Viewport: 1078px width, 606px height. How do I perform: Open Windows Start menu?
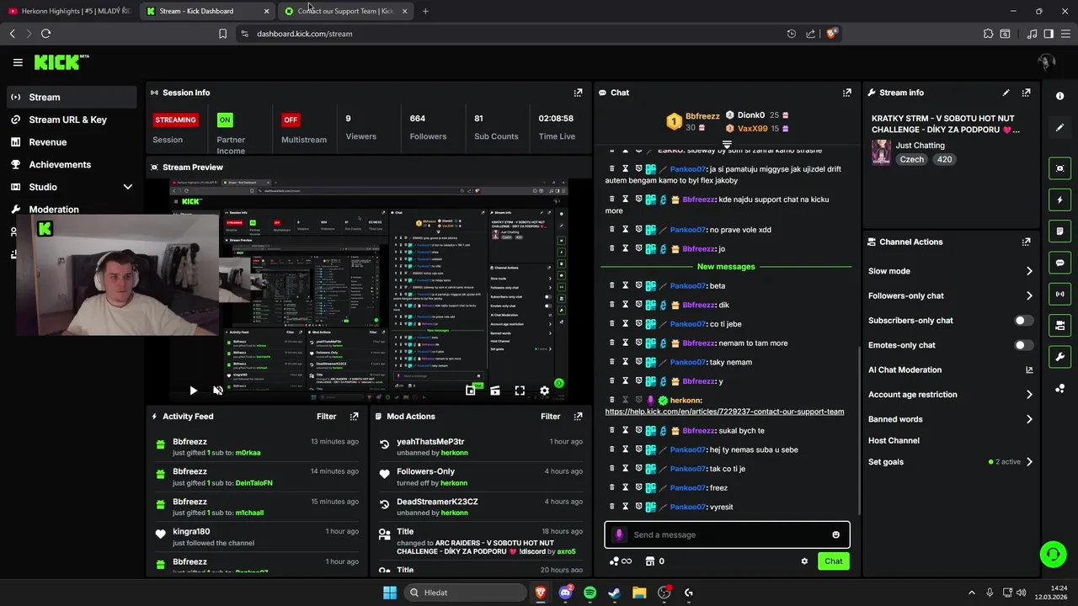(390, 593)
